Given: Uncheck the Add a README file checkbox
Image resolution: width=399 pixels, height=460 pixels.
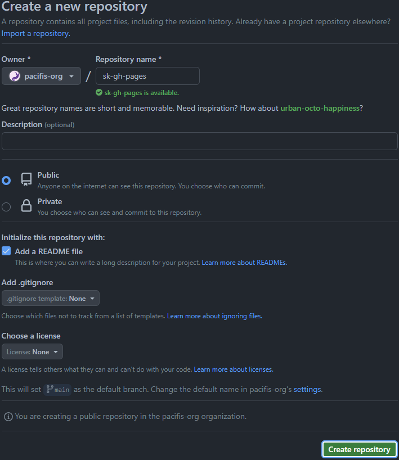Looking at the screenshot, I should tap(6, 251).
